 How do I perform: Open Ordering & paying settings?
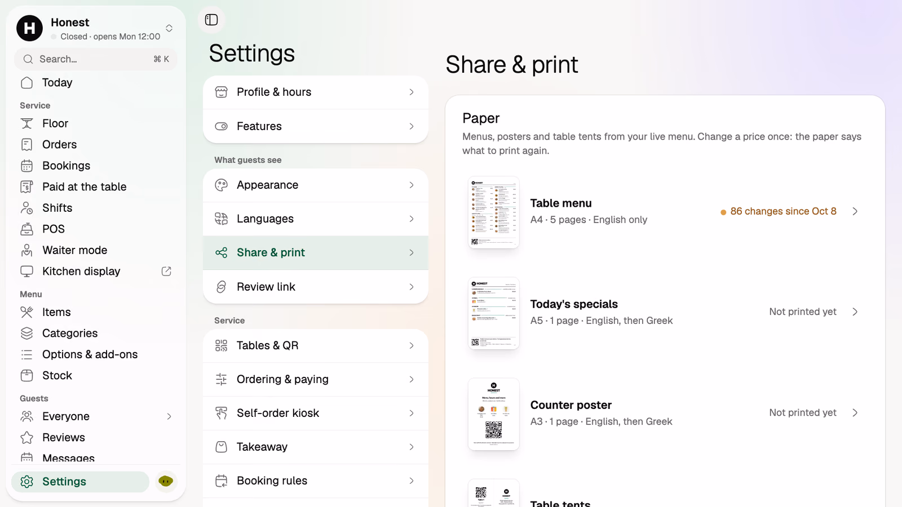coord(316,379)
